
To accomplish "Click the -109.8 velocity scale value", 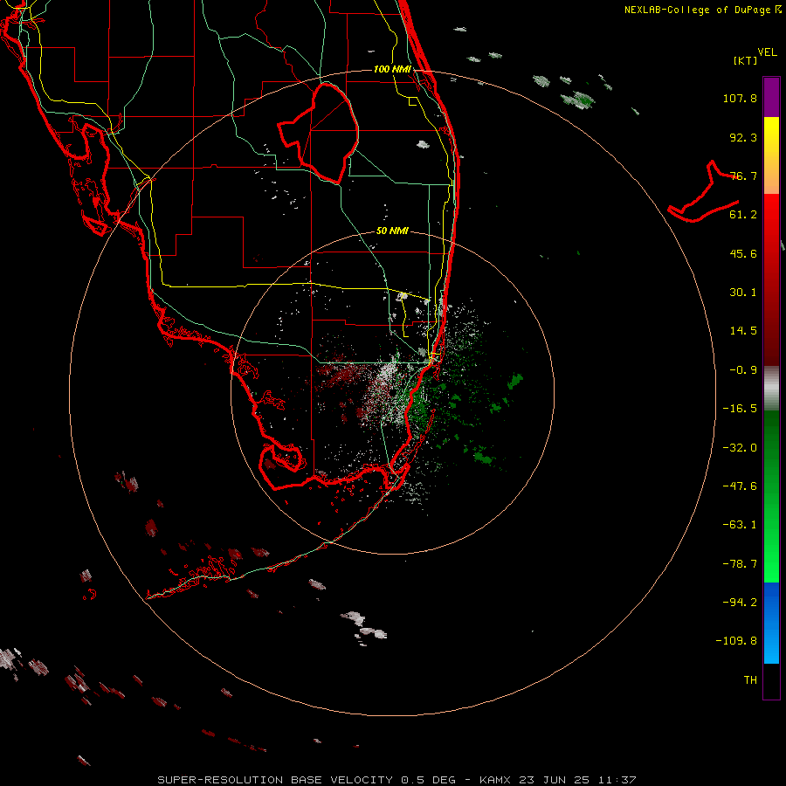I will 736,641.
